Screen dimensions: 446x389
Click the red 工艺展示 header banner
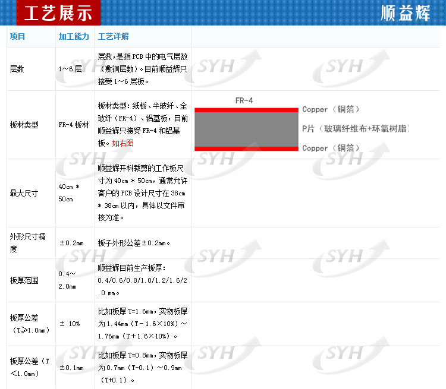tap(58, 13)
